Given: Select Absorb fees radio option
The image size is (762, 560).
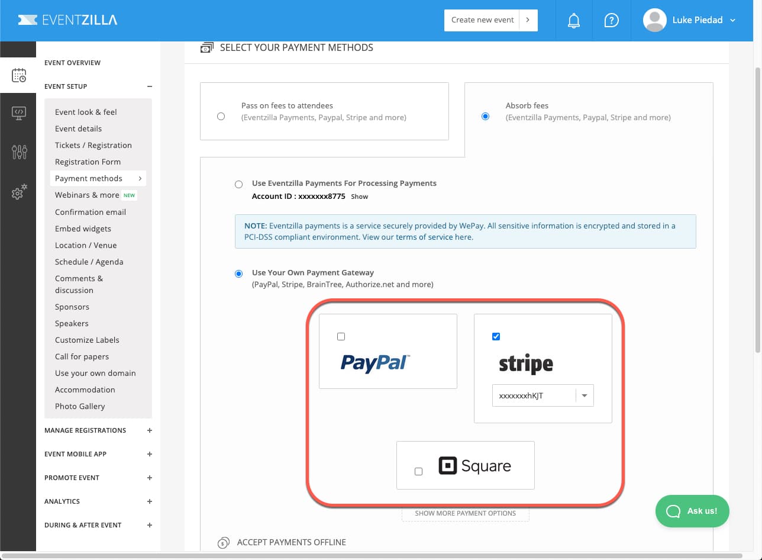Looking at the screenshot, I should [x=485, y=117].
